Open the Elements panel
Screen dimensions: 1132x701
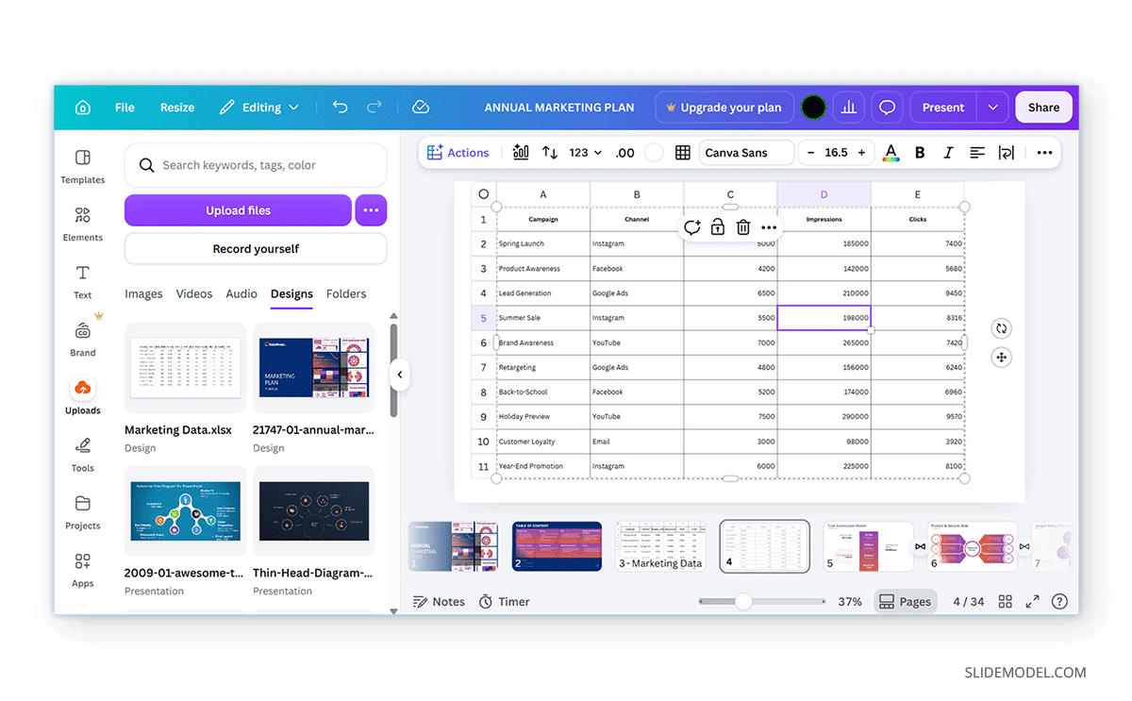pos(83,224)
